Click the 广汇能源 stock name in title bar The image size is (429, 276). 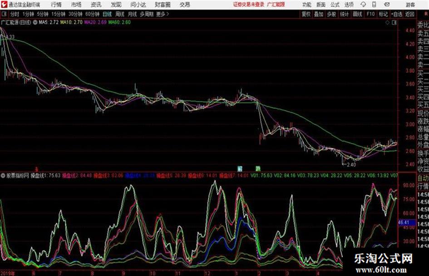276,5
